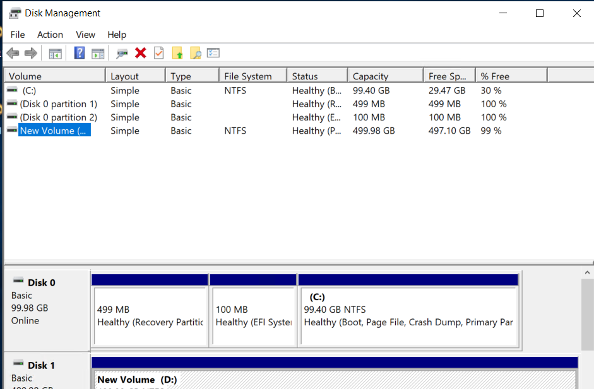Click the connect/refresh disk toolbar icon

(122, 54)
